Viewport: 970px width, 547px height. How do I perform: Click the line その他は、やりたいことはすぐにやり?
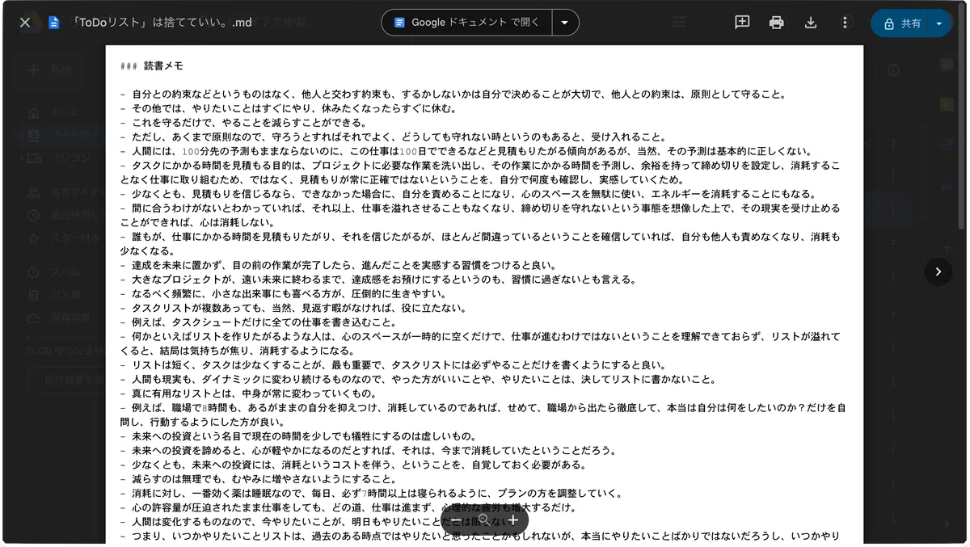tap(288, 108)
